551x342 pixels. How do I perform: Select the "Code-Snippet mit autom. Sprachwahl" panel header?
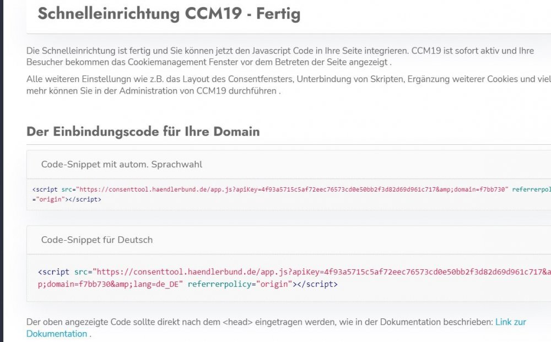click(x=121, y=164)
